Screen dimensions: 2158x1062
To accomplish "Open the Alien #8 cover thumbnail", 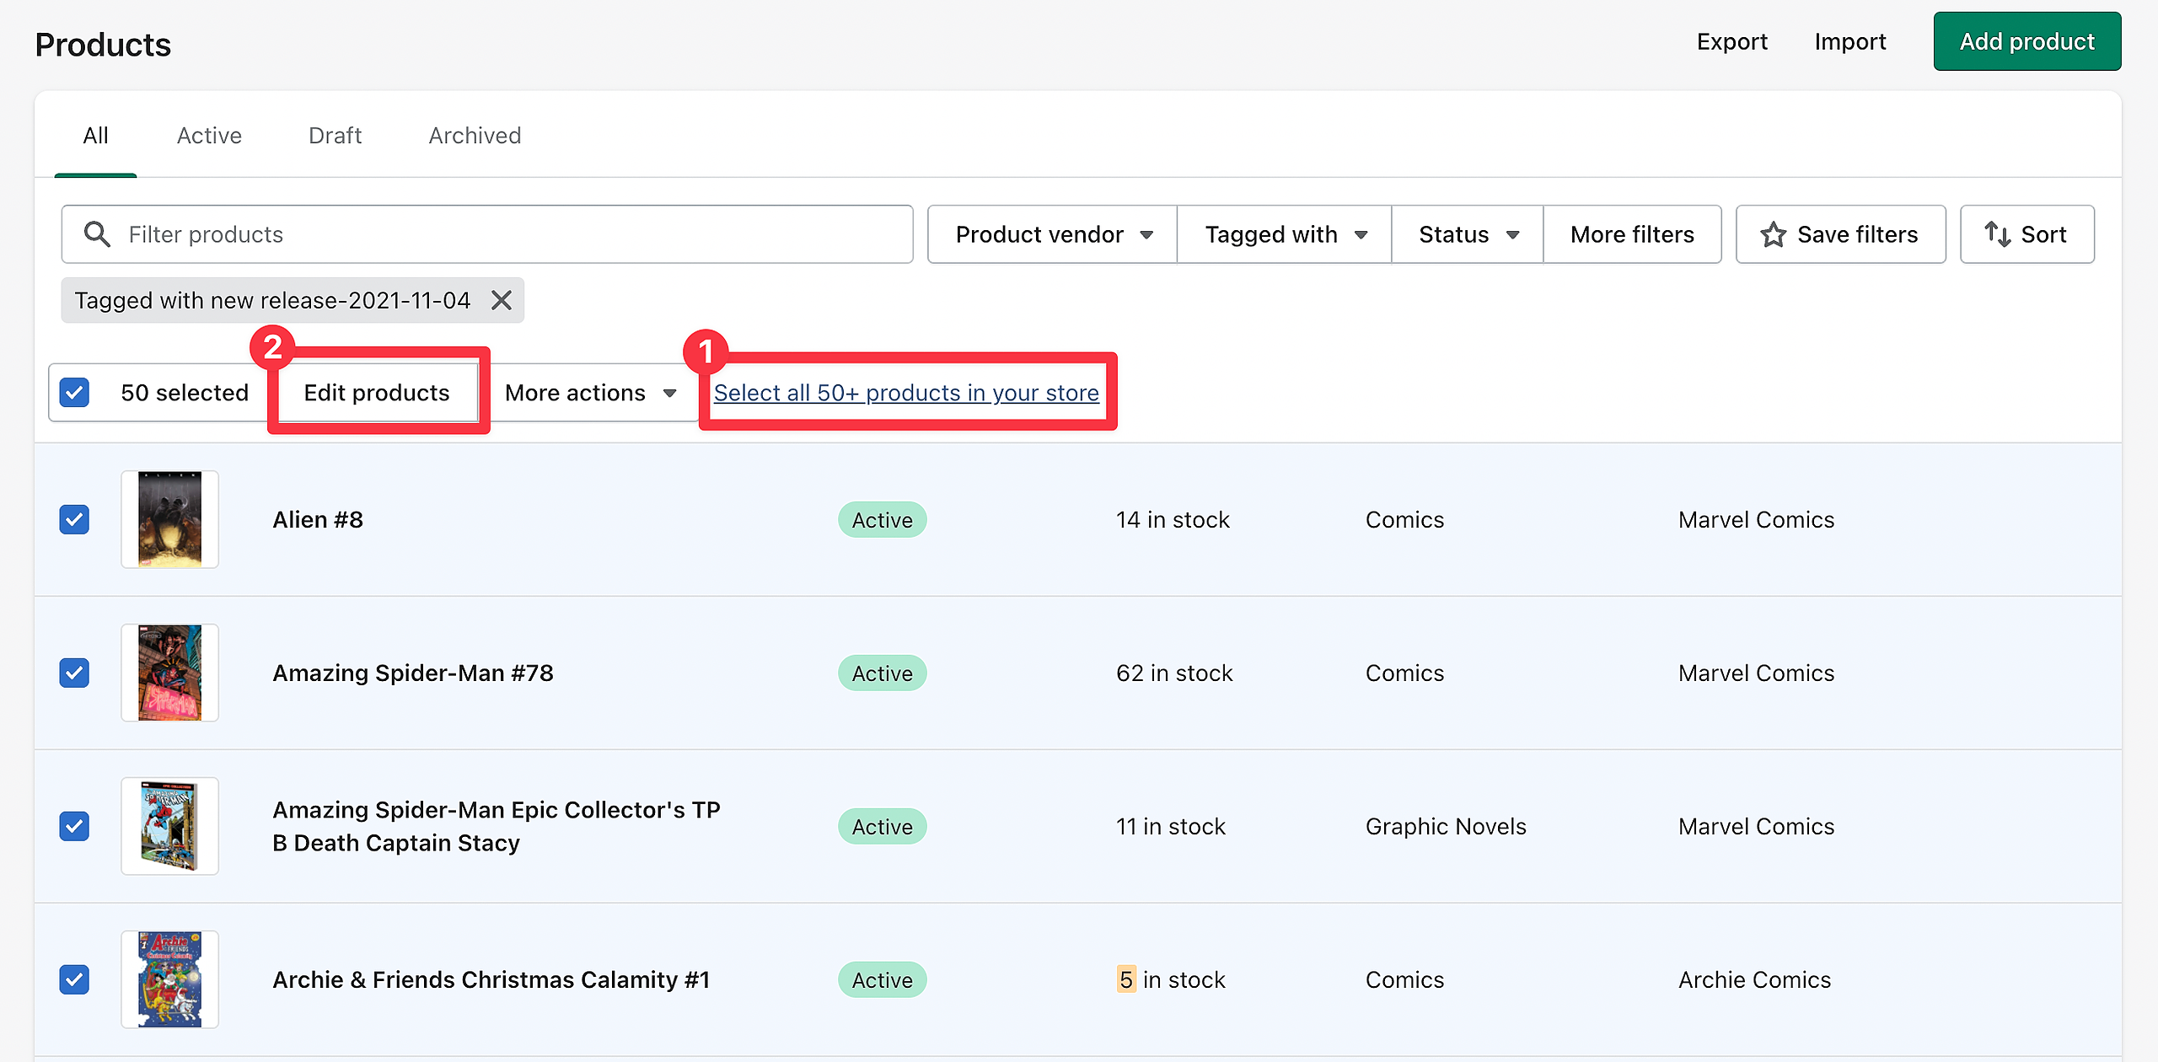I will pos(169,519).
